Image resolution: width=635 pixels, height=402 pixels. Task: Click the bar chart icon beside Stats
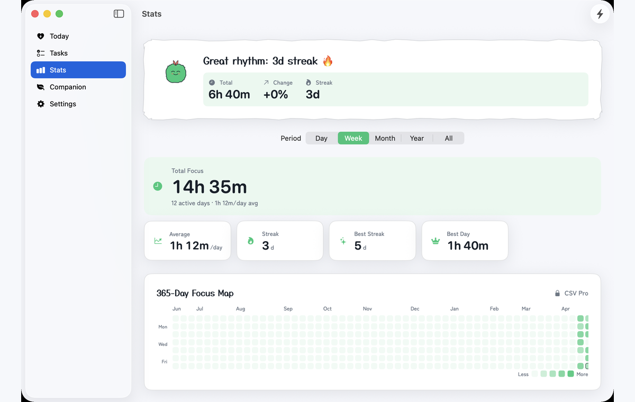coord(41,70)
